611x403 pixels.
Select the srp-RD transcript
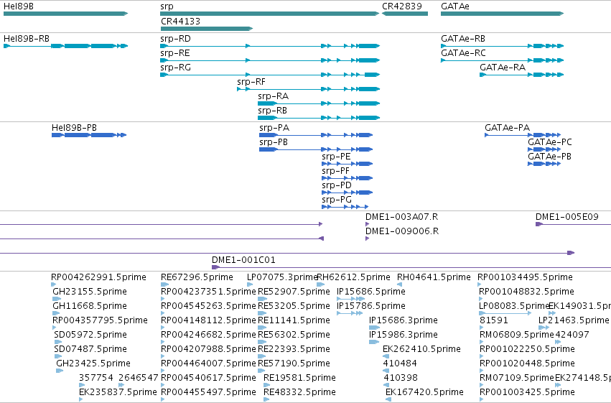coord(270,46)
